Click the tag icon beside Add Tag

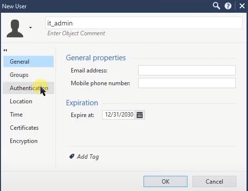tap(72, 156)
